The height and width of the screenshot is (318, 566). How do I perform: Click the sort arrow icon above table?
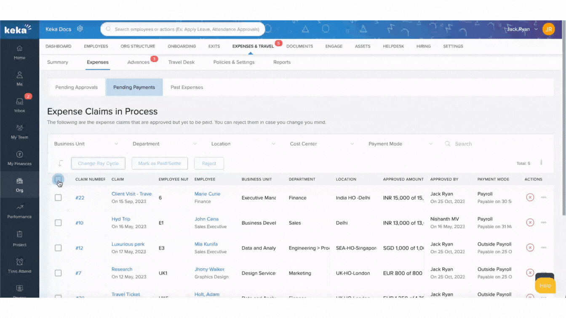(60, 163)
